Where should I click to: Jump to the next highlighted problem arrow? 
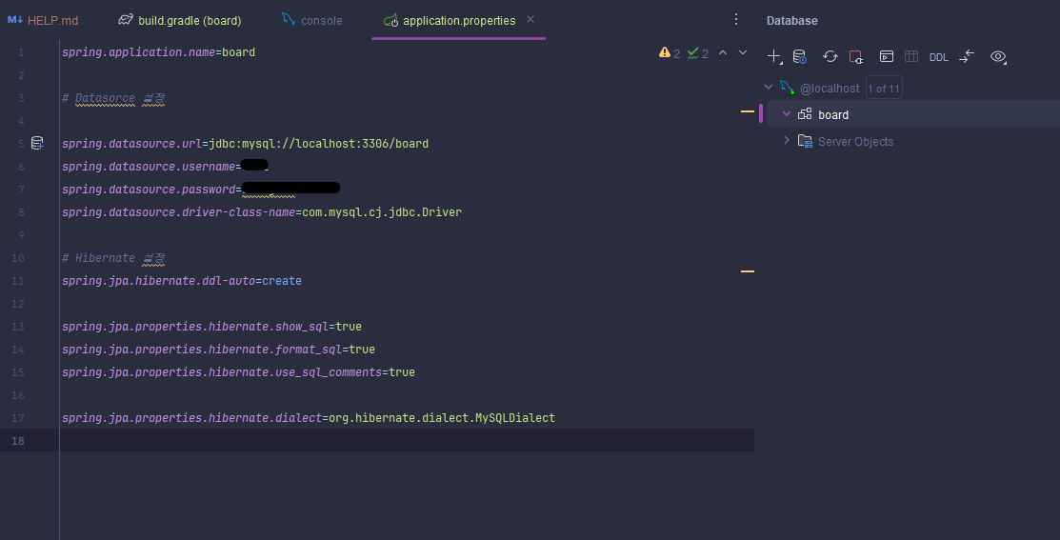point(743,52)
